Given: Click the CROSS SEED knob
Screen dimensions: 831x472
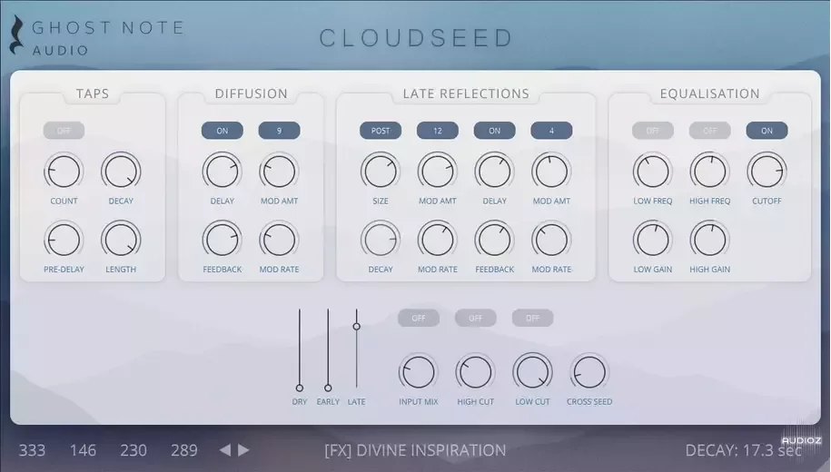Looking at the screenshot, I should 589,372.
